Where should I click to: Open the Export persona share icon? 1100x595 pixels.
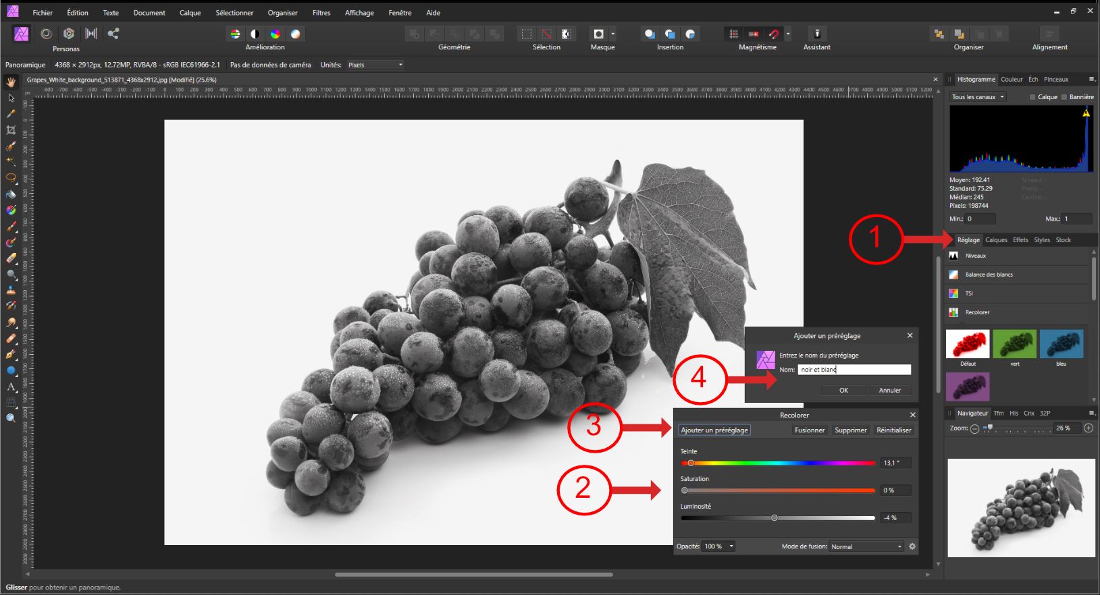coord(113,34)
